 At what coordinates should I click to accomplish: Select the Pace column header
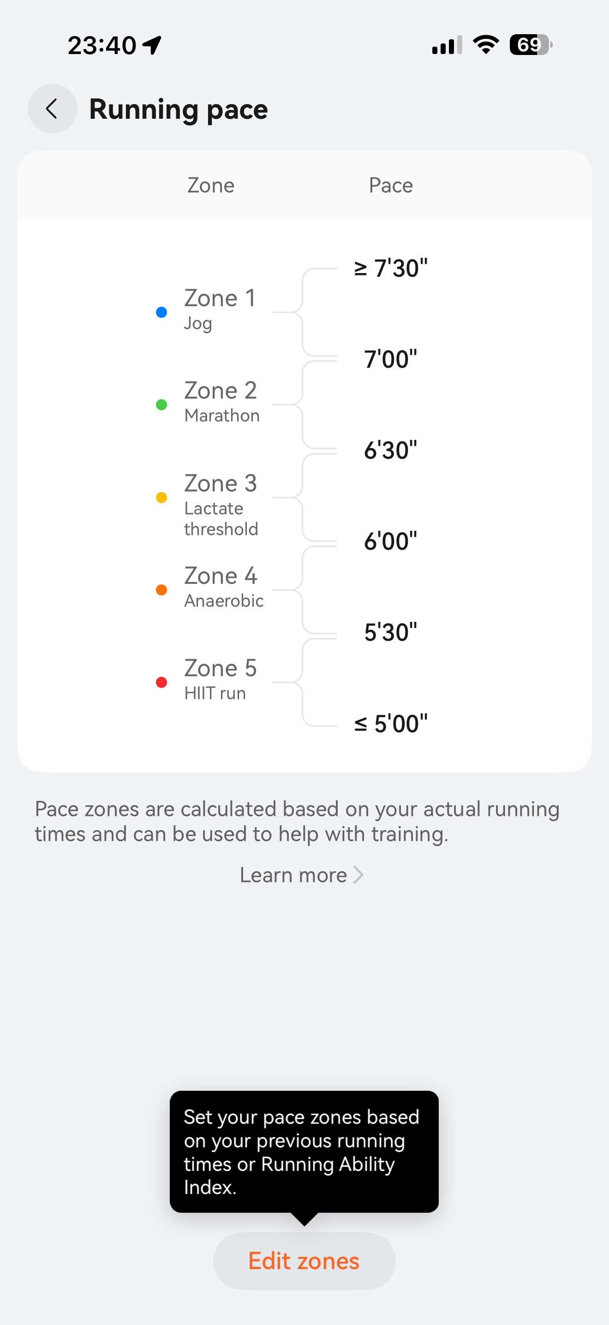click(x=391, y=185)
